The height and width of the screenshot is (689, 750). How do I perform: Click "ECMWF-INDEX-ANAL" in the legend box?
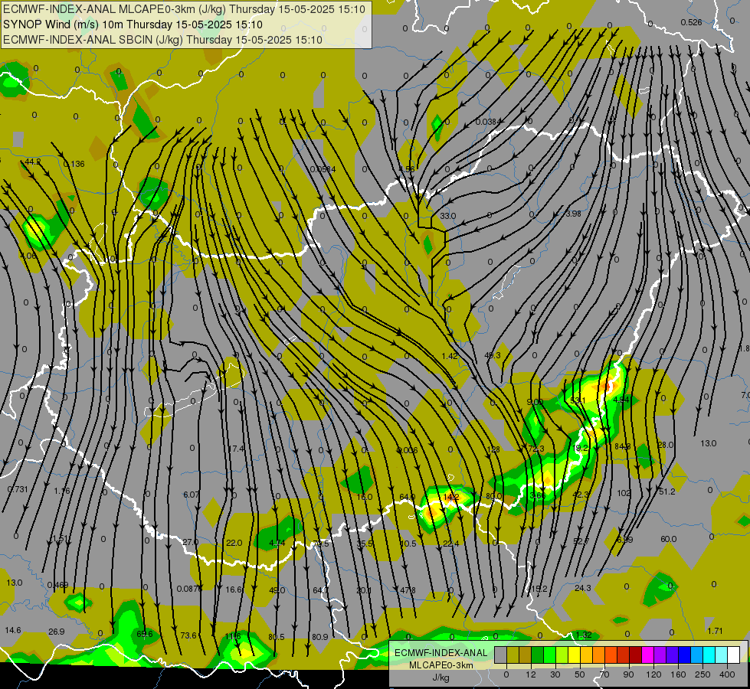[x=441, y=653]
